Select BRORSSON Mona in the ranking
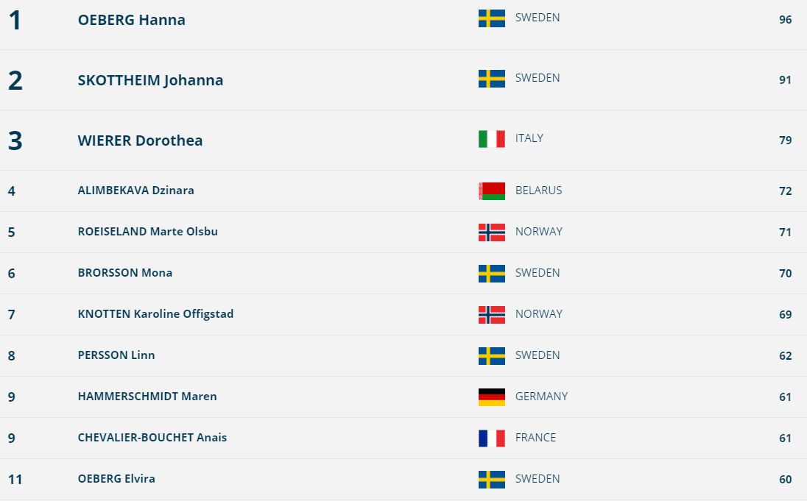The image size is (807, 501). (124, 273)
